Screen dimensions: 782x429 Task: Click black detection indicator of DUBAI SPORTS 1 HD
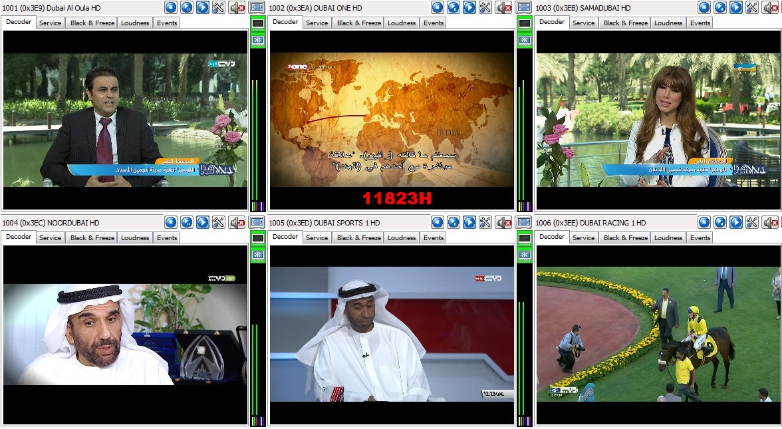(525, 238)
